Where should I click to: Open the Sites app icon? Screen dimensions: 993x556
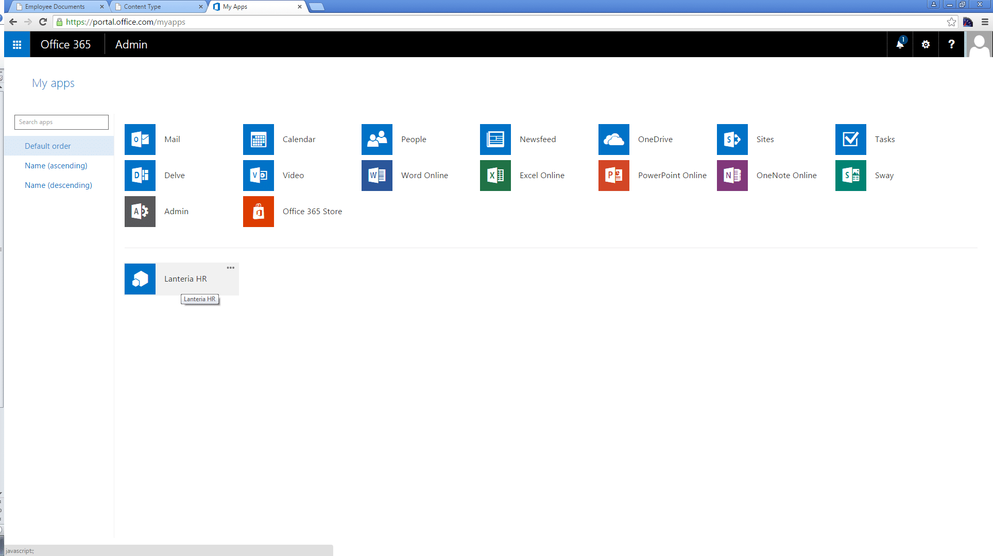pyautogui.click(x=732, y=140)
